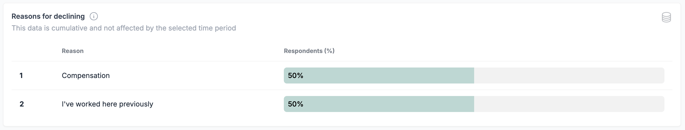Image resolution: width=685 pixels, height=130 pixels.
Task: Click the word "Reasons" in the card heading
Action: 26,16
